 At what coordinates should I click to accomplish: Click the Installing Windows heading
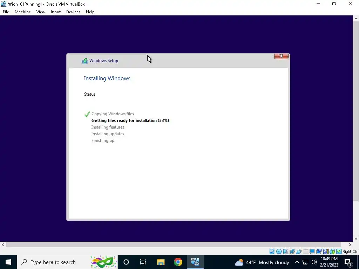point(107,78)
